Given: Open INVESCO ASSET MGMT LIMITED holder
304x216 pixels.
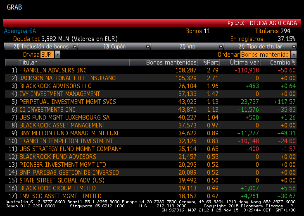Looking at the screenshot, I should point(151,196).
